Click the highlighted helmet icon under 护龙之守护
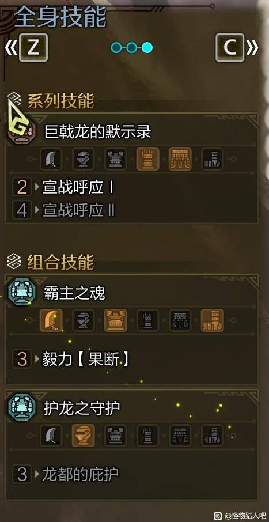Image resolution: width=269 pixels, height=522 pixels. point(83,436)
